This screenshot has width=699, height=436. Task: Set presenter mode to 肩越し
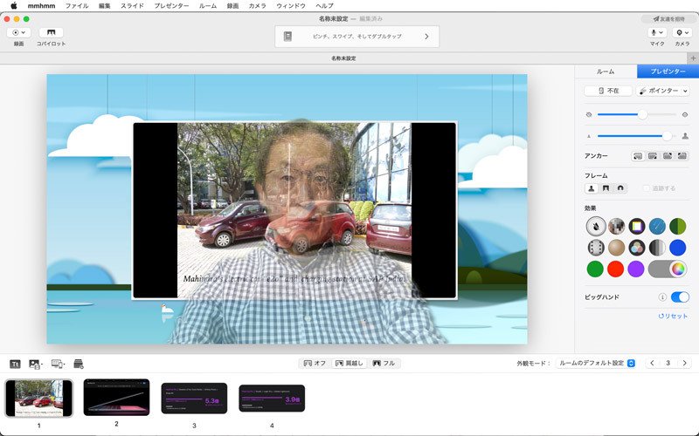click(x=349, y=363)
